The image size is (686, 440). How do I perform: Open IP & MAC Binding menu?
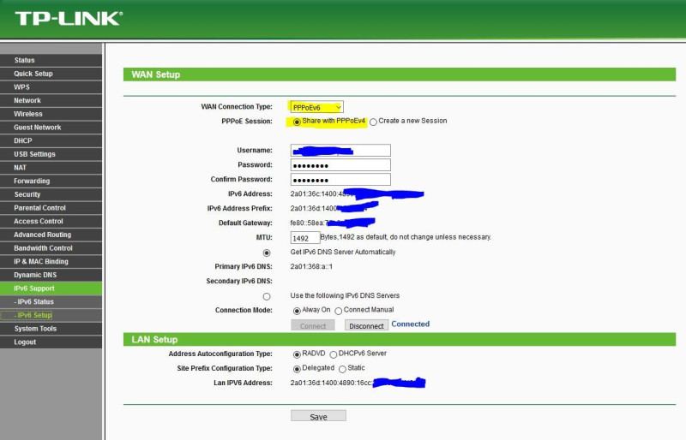[51, 261]
